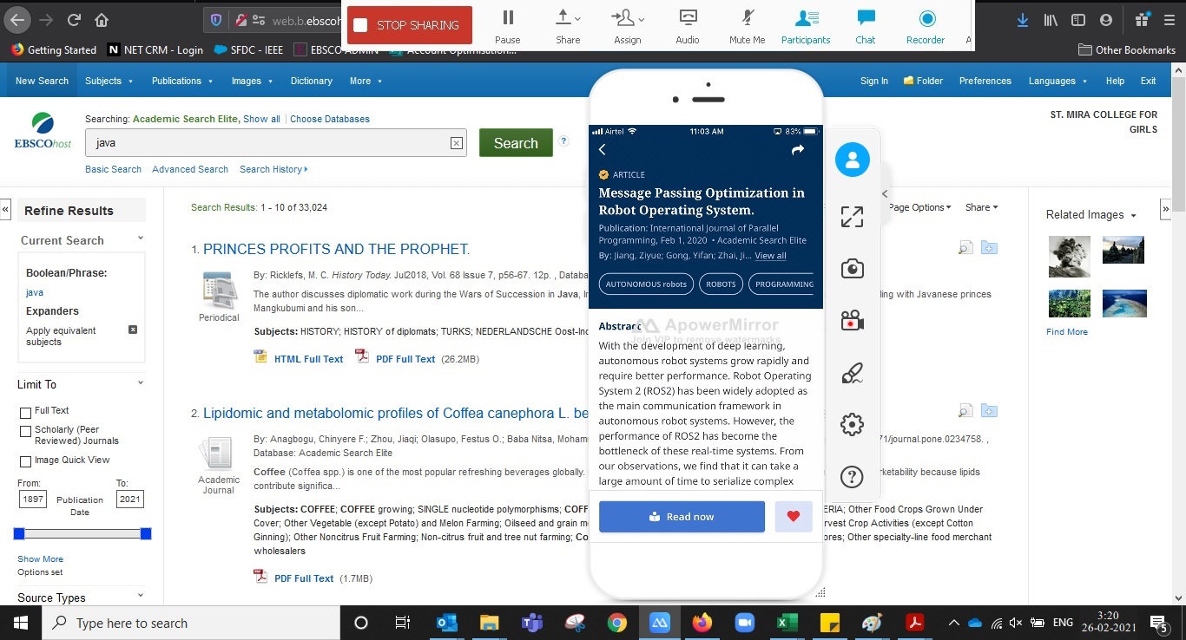Switch to Advanced Search
Screen dimensions: 1186x640
pos(189,169)
